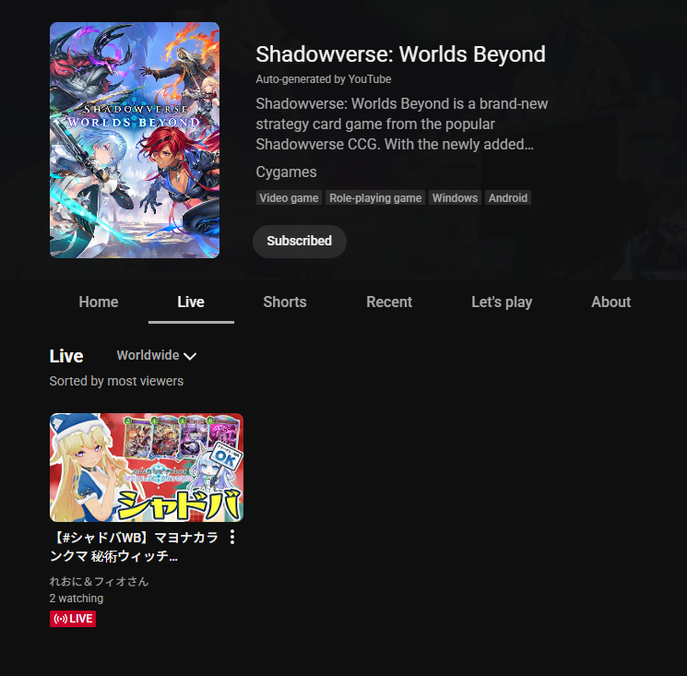Click the '2 watching' viewer count
Viewport: 687px width, 676px height.
[x=77, y=598]
